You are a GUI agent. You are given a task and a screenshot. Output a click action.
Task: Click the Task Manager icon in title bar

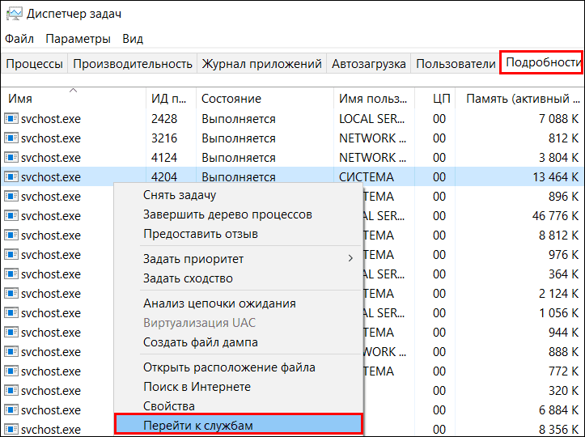coord(13,14)
